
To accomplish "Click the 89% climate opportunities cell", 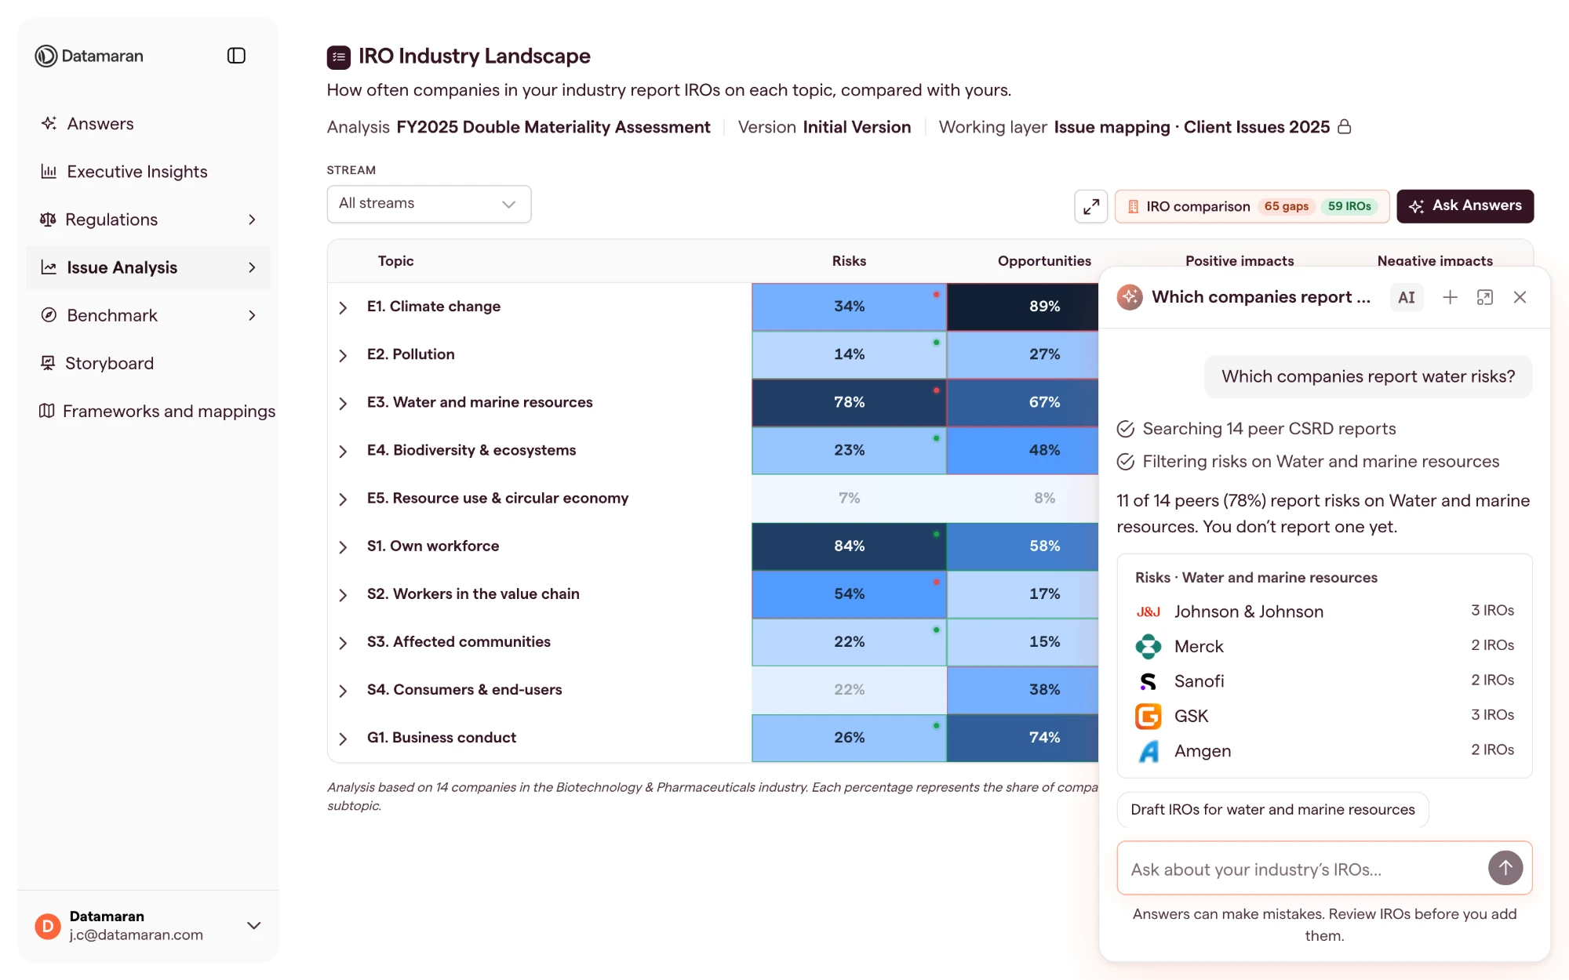I will 1023,307.
